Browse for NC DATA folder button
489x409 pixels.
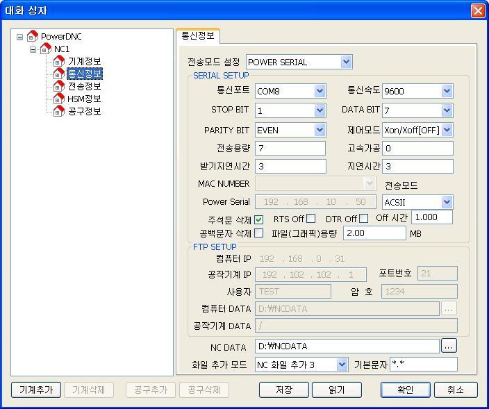click(449, 346)
